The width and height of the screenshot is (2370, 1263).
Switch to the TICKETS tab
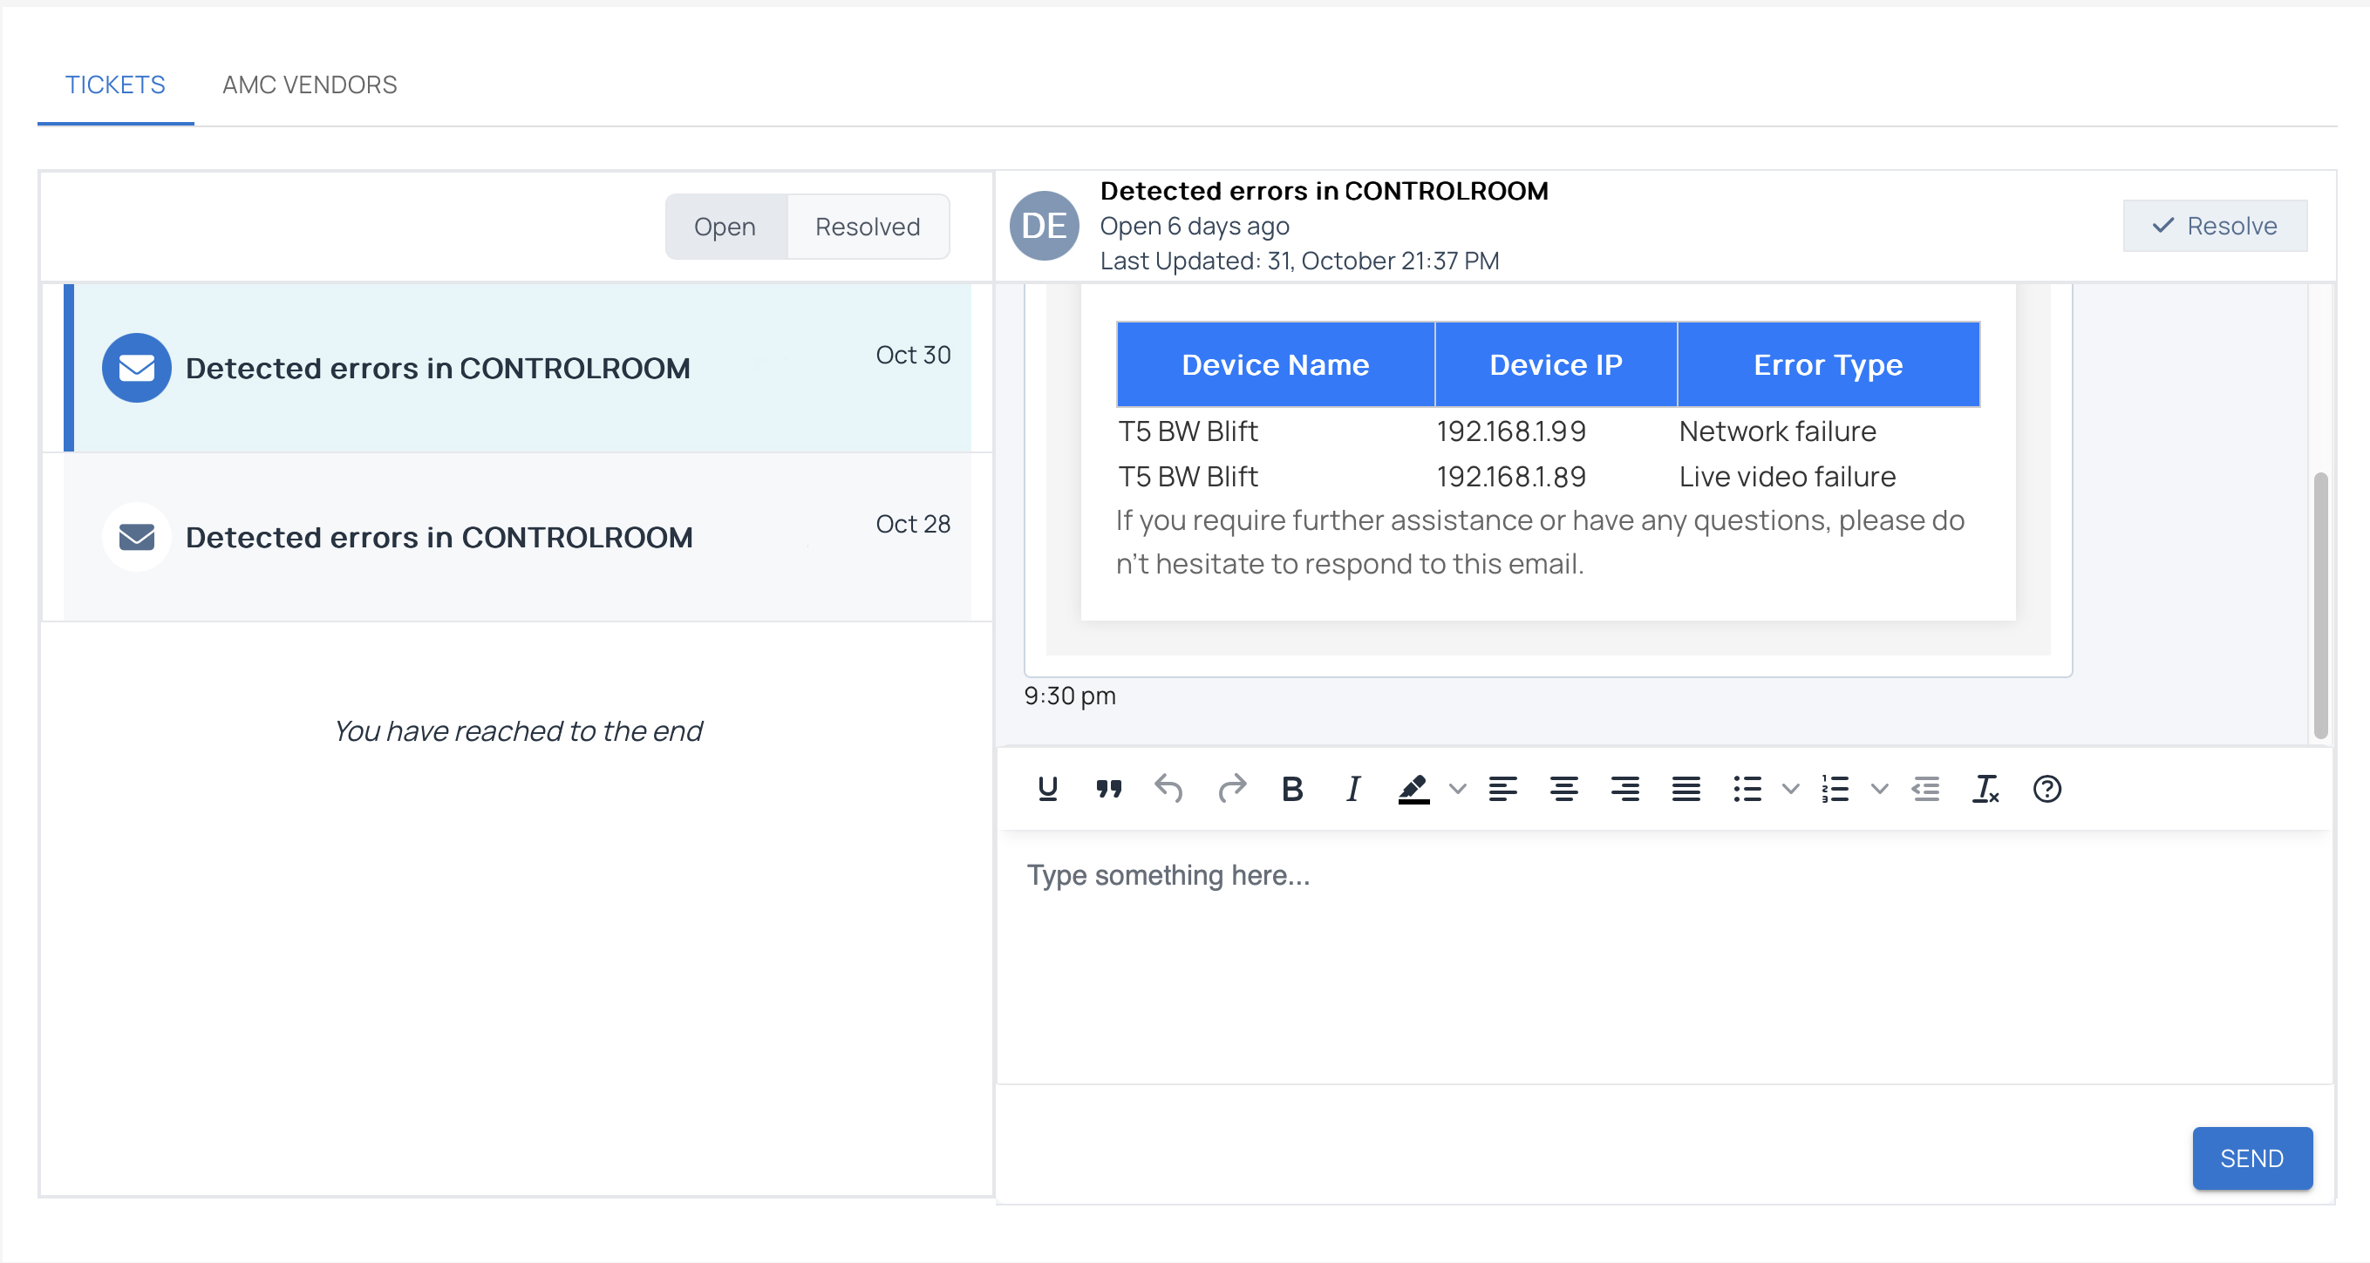(115, 85)
